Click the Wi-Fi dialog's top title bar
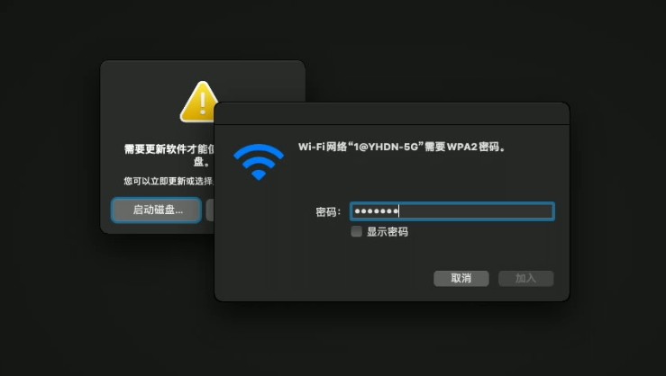Image resolution: width=666 pixels, height=376 pixels. [392, 113]
